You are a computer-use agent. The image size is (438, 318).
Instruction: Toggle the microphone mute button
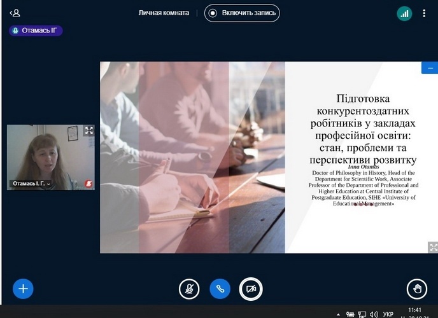tap(189, 289)
